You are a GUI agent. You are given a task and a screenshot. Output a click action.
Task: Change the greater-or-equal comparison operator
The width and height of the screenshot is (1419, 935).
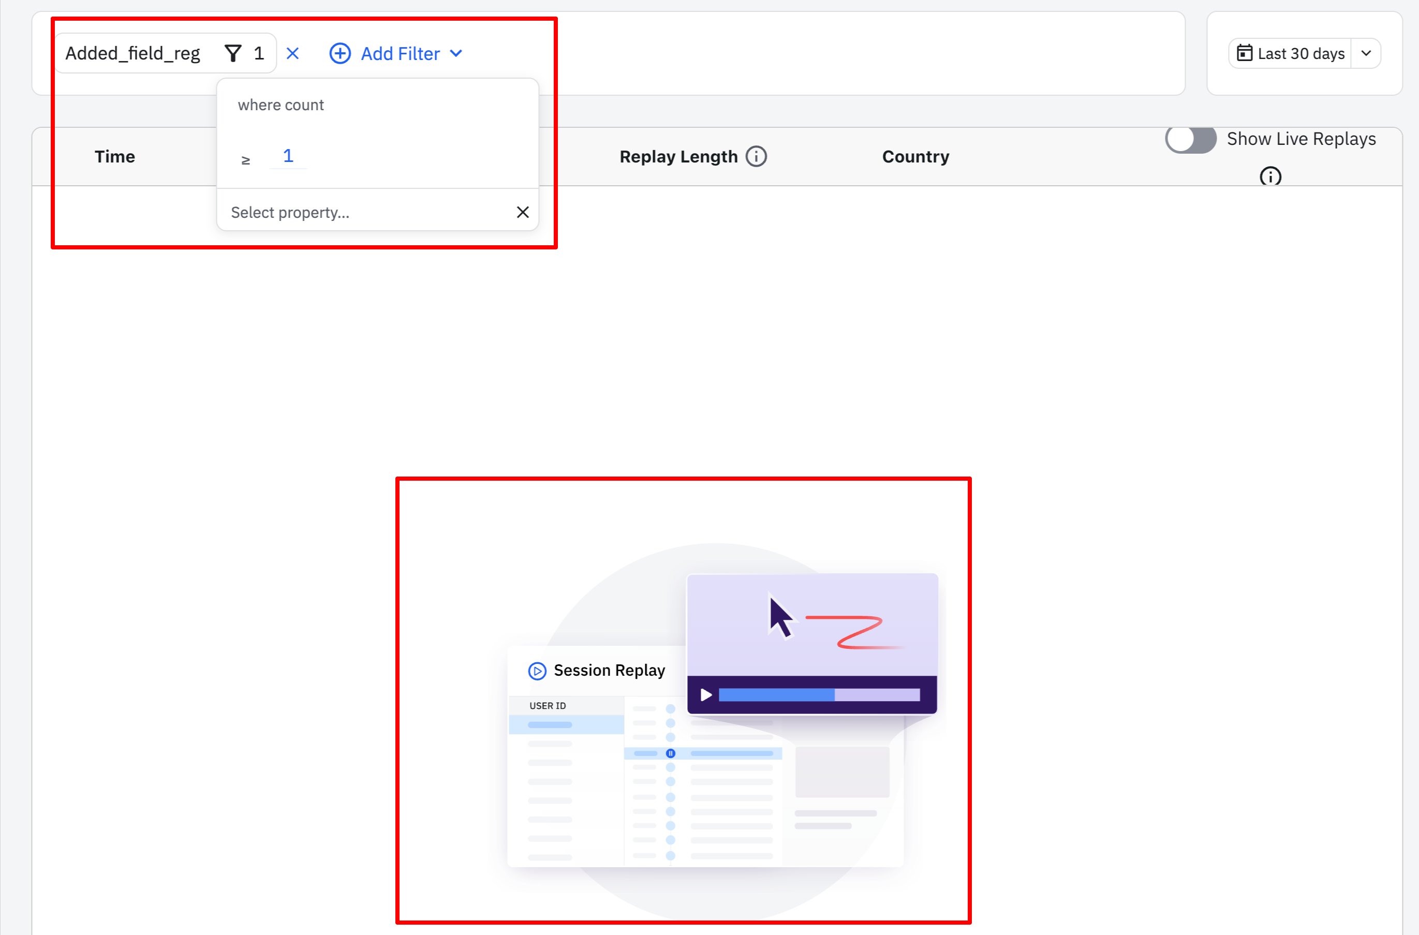pyautogui.click(x=246, y=160)
